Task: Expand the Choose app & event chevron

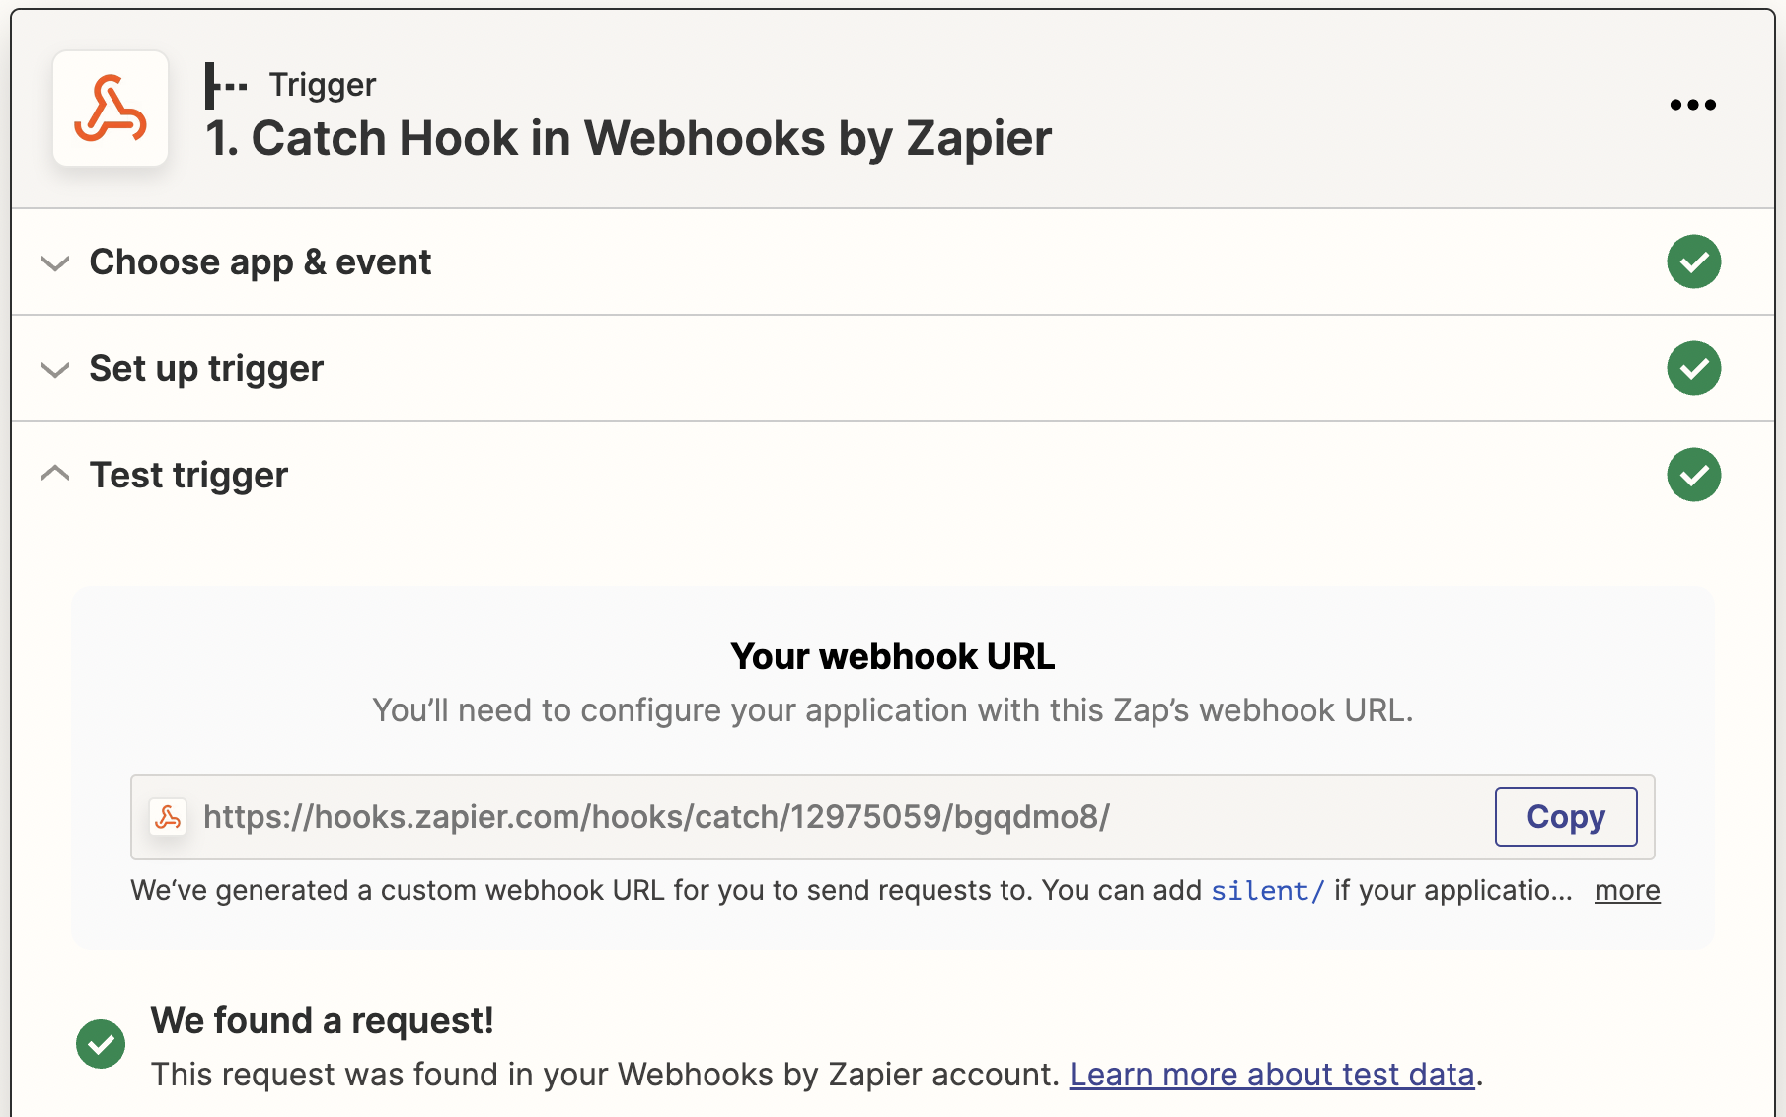Action: click(55, 263)
